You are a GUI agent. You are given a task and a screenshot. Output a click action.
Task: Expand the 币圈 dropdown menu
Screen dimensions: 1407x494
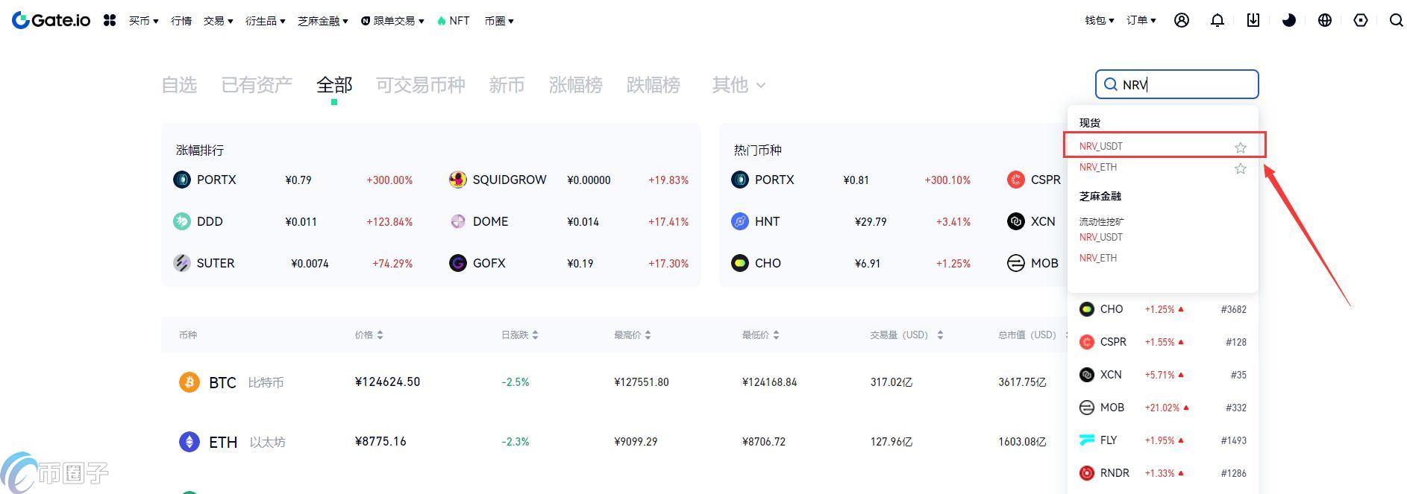click(498, 21)
